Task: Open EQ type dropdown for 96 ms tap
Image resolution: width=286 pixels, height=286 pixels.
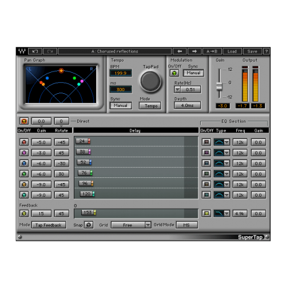Action: (227, 184)
